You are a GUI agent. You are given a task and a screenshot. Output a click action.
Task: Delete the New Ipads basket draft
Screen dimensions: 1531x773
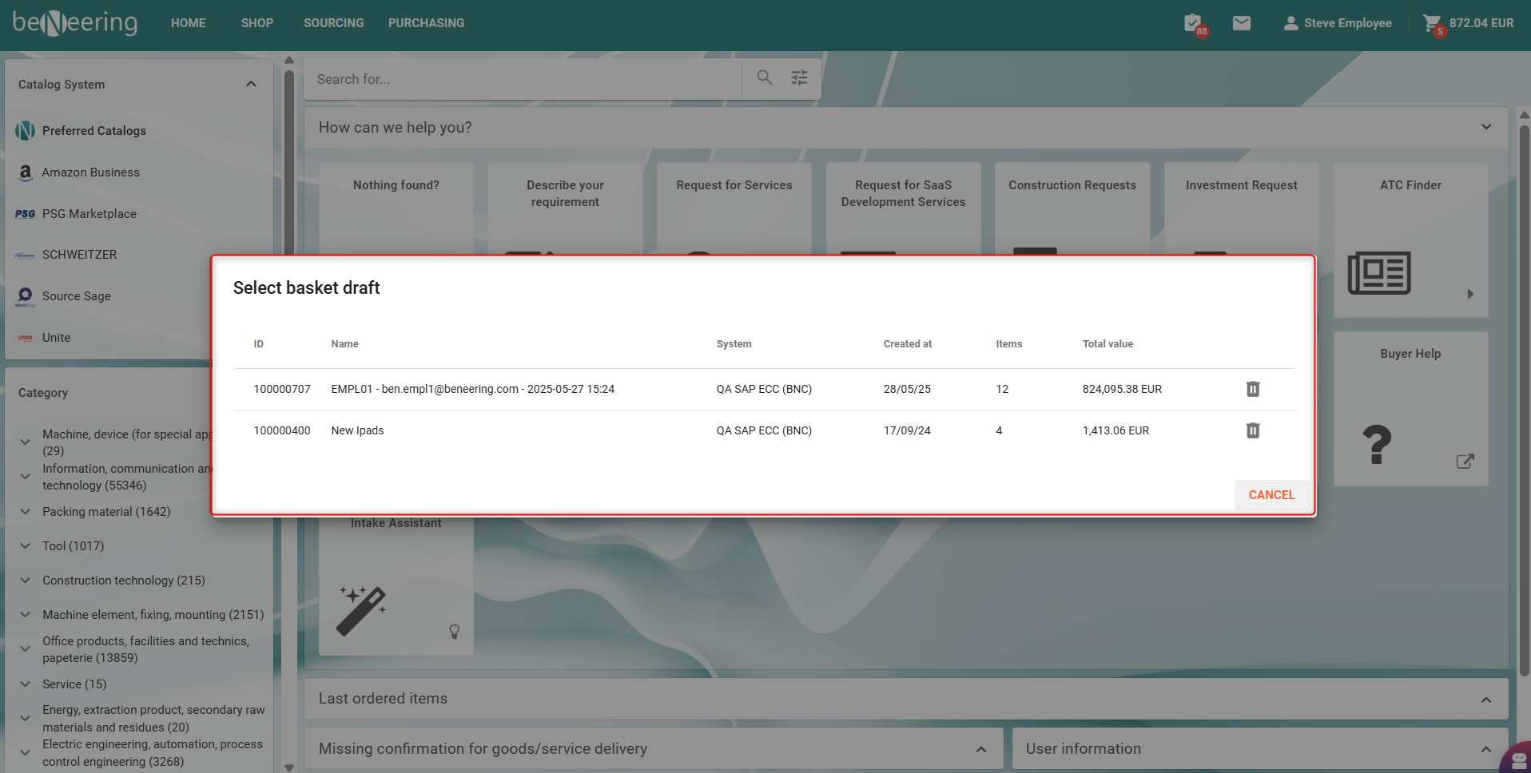[1252, 430]
